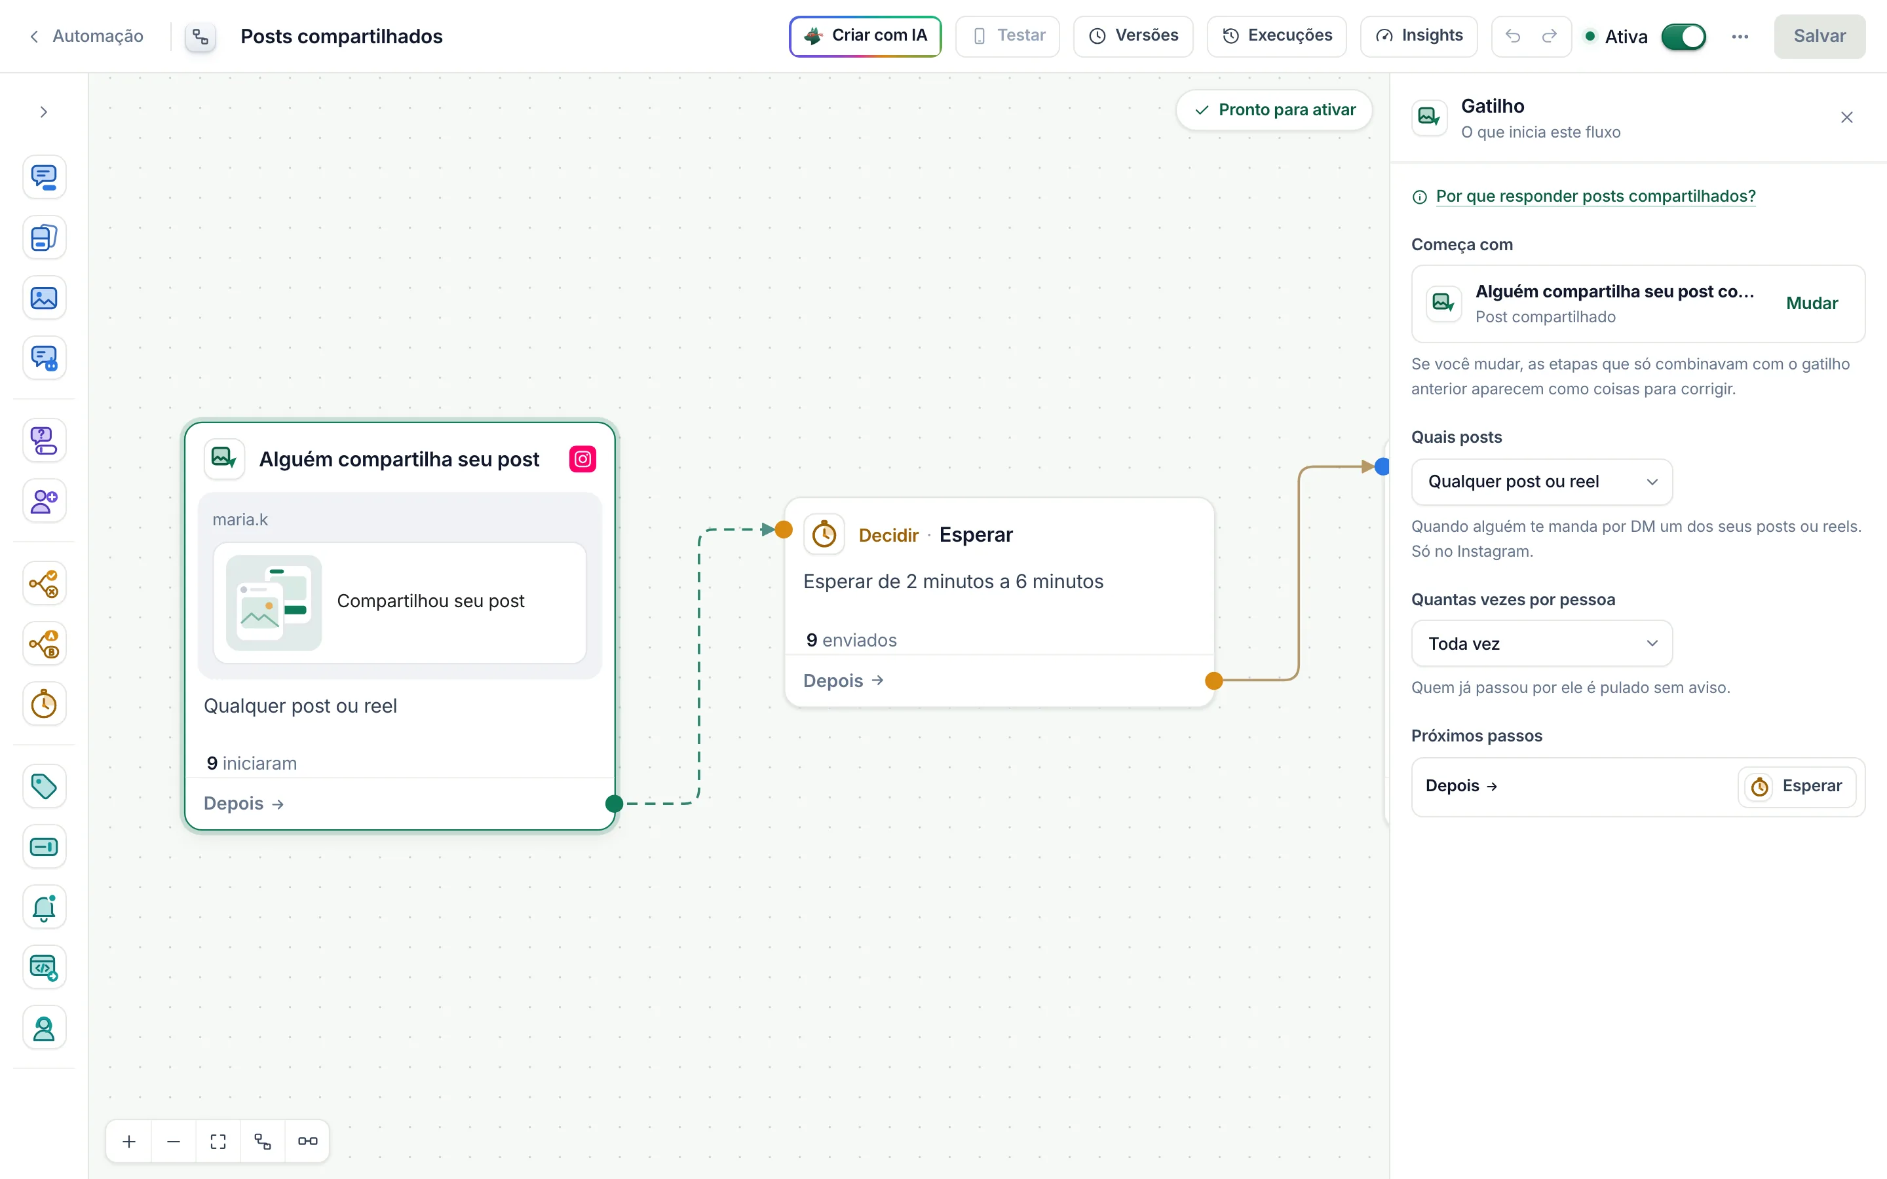Viewport: 1887px width, 1179px height.
Task: Undo the last change
Action: click(1513, 36)
